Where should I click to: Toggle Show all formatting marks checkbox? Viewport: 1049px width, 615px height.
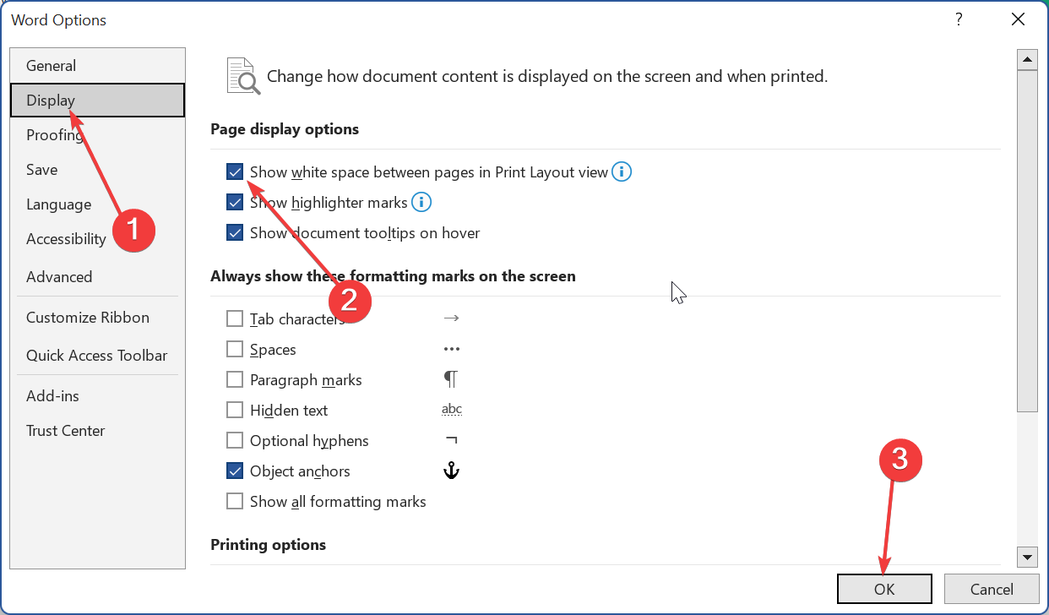(235, 502)
